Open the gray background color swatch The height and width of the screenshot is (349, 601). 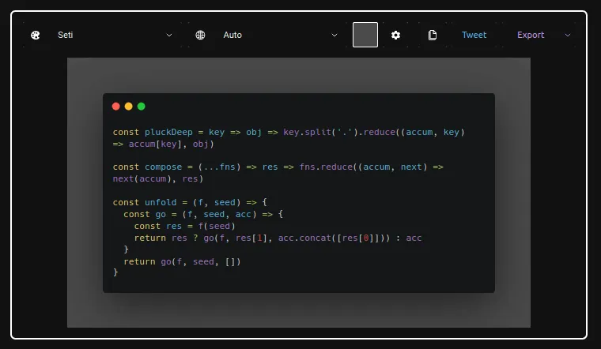[365, 35]
